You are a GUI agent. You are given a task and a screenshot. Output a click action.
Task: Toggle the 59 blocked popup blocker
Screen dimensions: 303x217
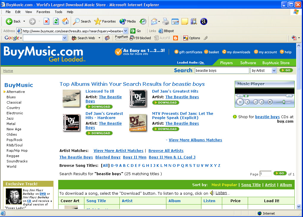pyautogui.click(x=140, y=38)
